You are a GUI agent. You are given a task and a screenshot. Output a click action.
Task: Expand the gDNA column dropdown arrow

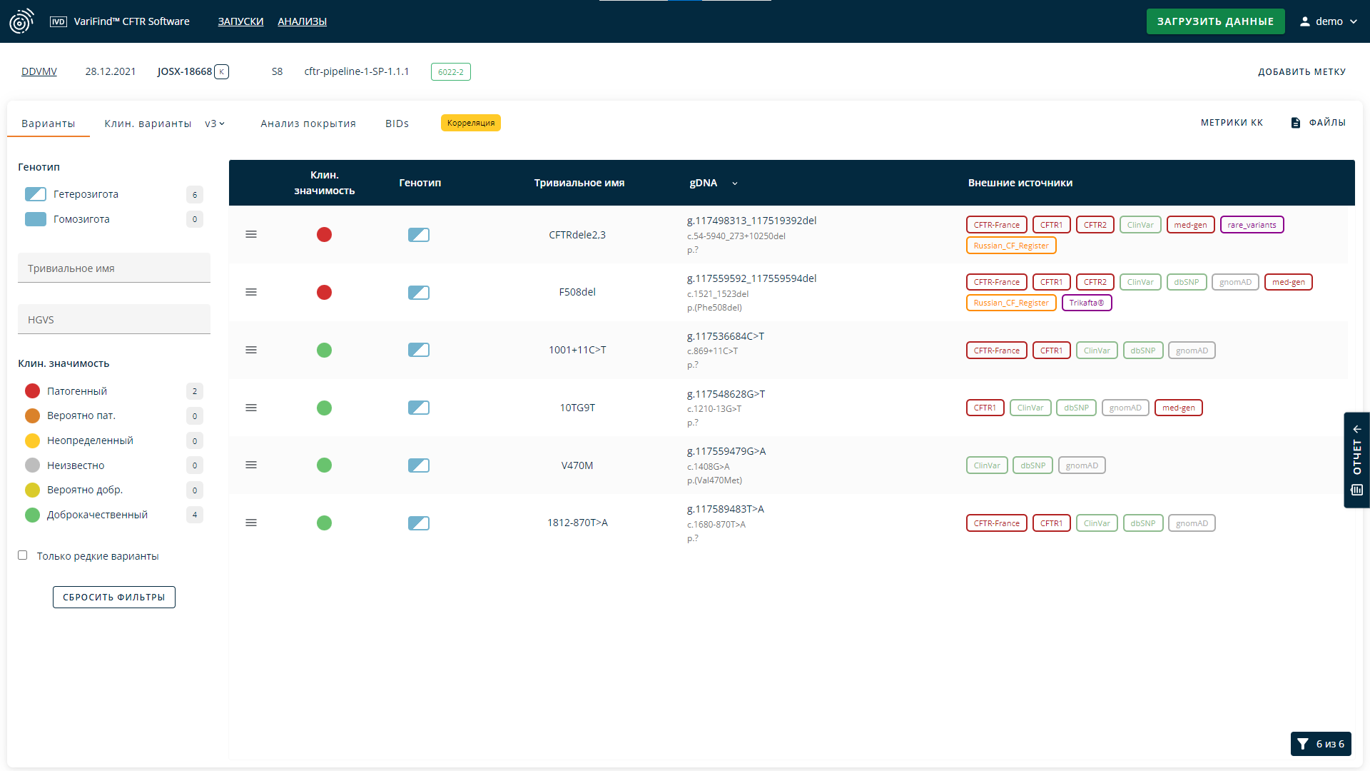click(x=735, y=183)
